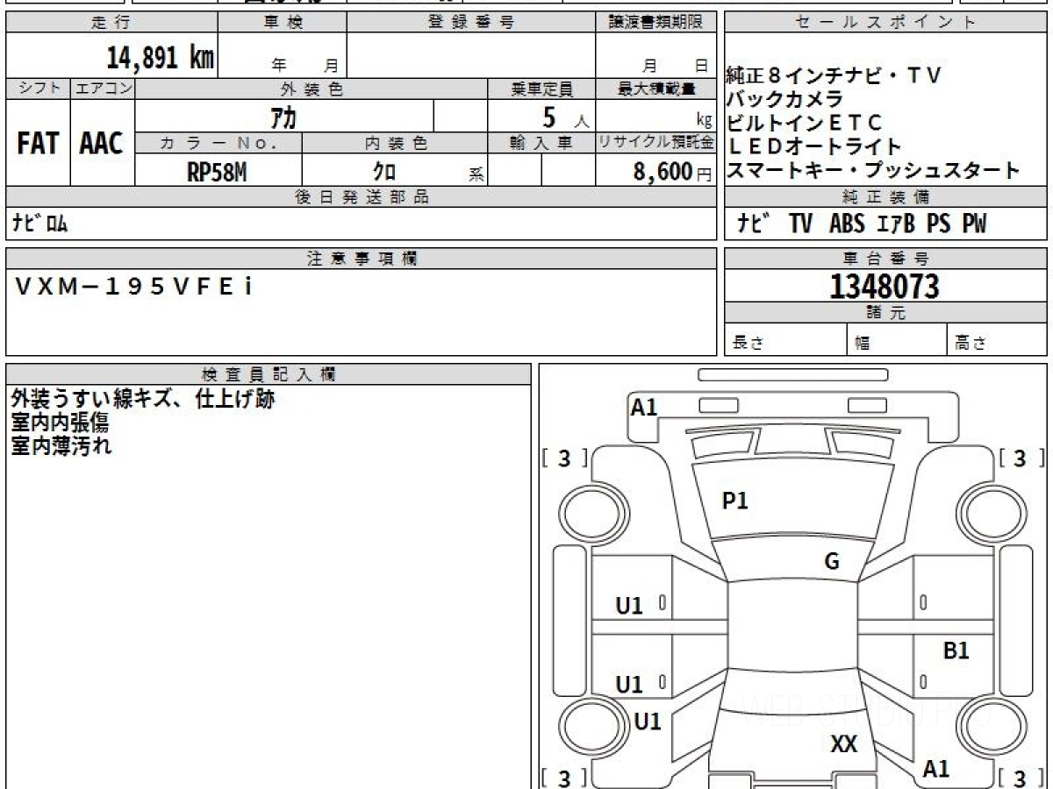Click the ABS equipment item
Image resolution: width=1053 pixels, height=789 pixels.
tap(847, 224)
